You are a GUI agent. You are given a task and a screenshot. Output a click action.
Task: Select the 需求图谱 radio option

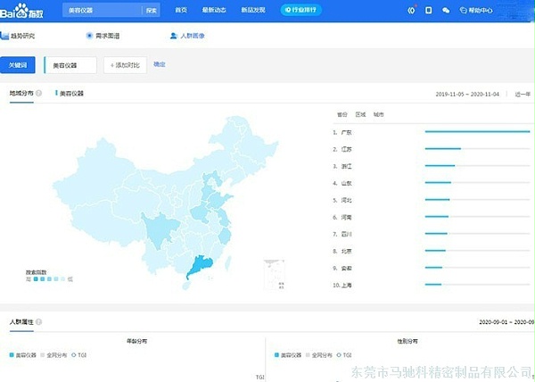pos(89,36)
